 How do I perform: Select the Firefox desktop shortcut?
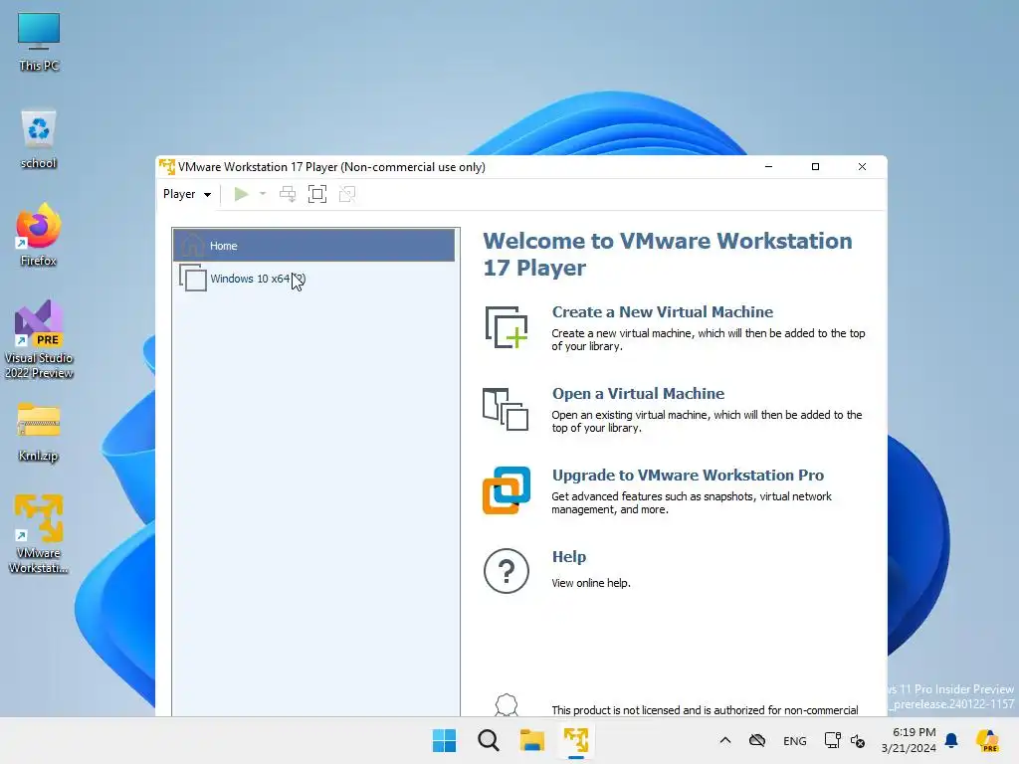pos(39,235)
